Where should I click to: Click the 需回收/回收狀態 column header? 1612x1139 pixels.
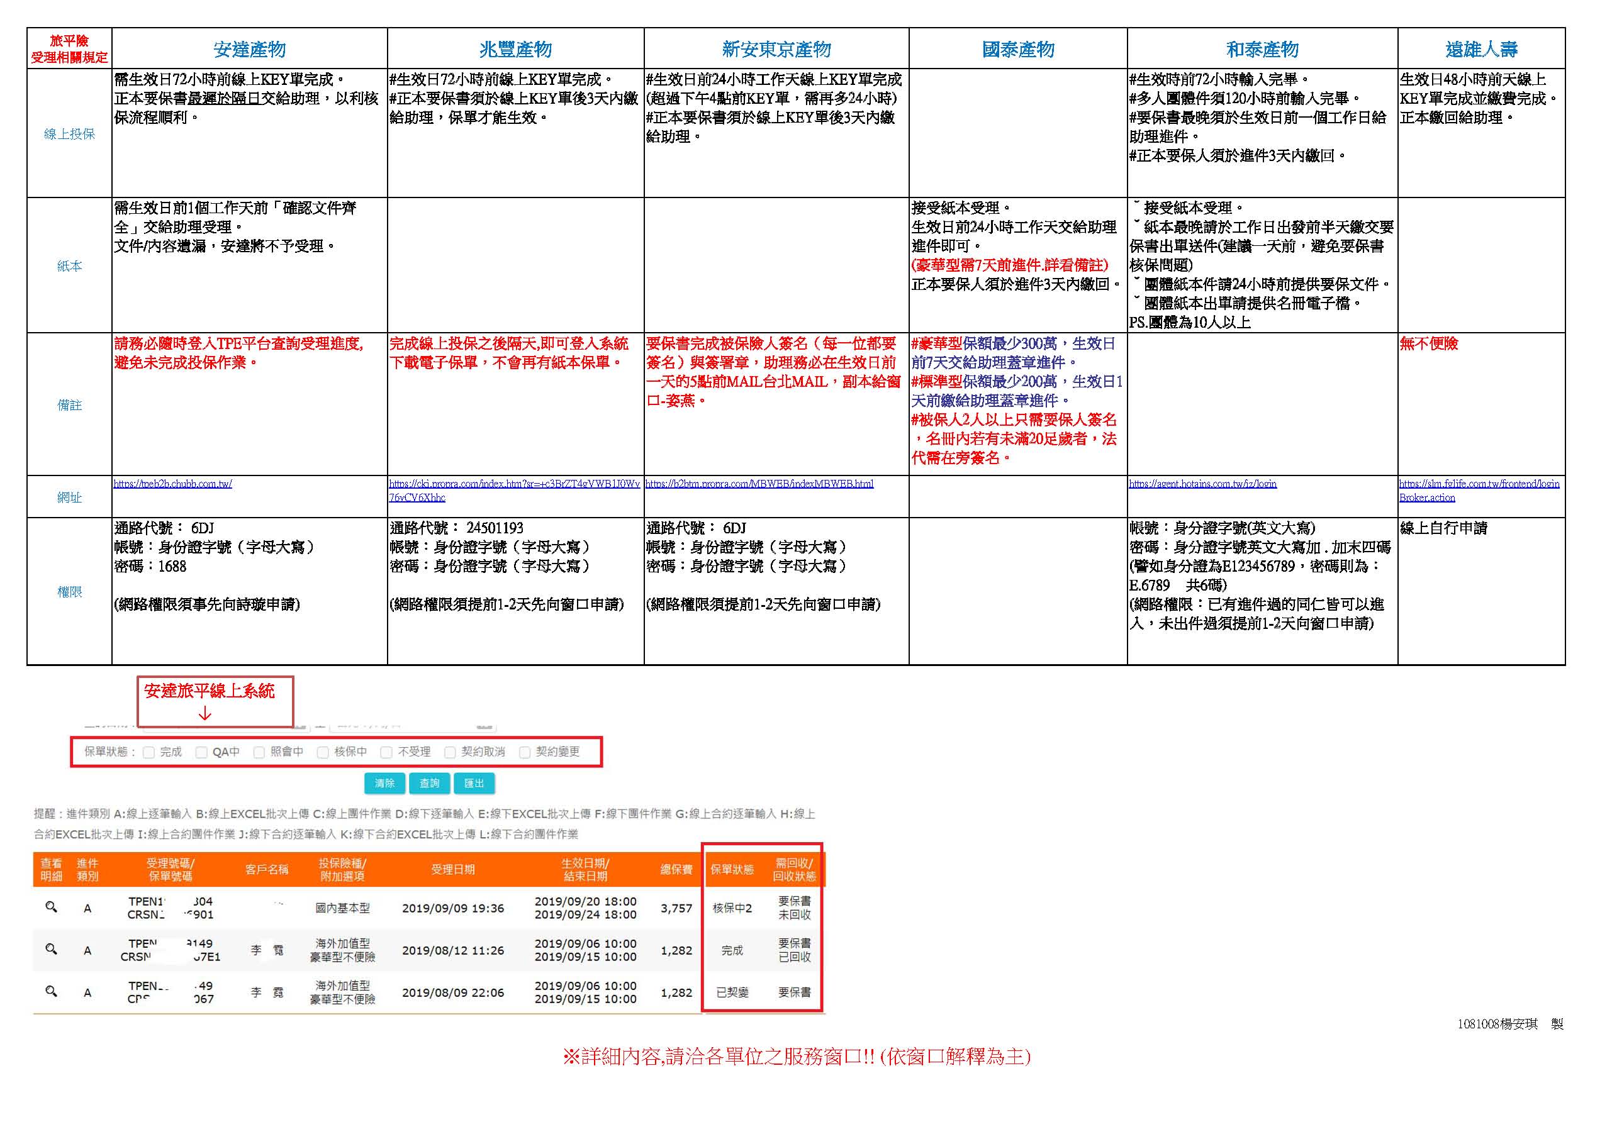point(794,870)
